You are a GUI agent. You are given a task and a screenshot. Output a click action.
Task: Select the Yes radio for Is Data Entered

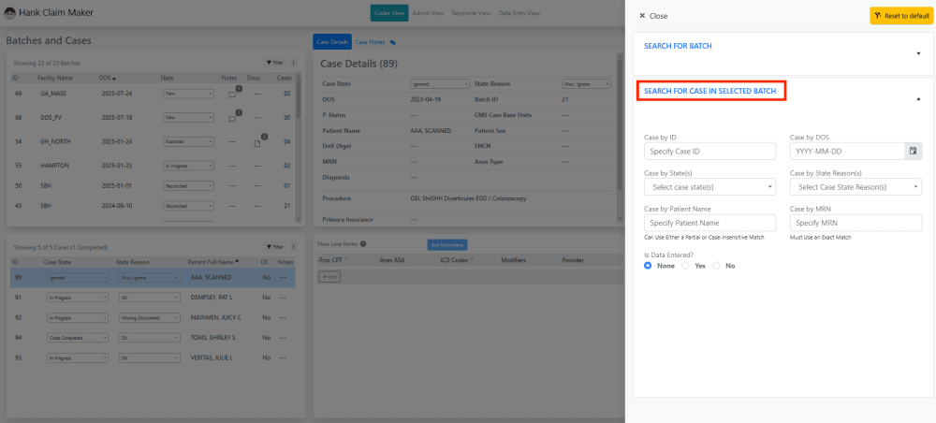pyautogui.click(x=685, y=266)
